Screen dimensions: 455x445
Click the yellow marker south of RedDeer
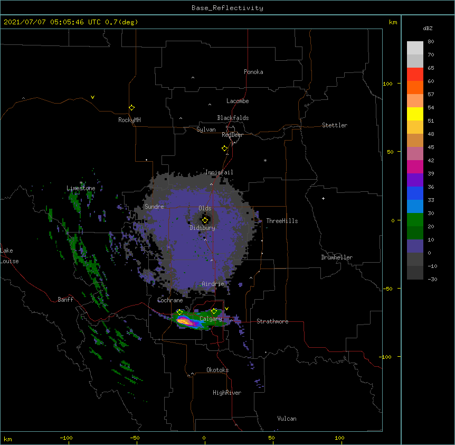point(225,149)
